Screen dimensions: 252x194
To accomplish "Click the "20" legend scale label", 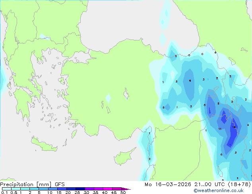I will click(x=68, y=192).
